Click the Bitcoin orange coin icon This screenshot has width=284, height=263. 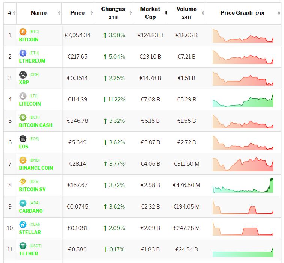(23, 32)
